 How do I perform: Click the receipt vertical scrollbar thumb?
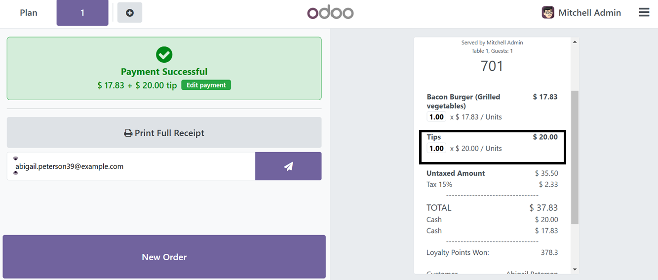575,157
